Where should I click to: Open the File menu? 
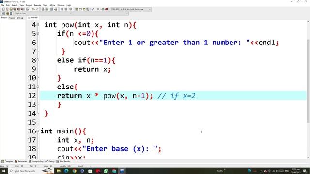click(2, 5)
